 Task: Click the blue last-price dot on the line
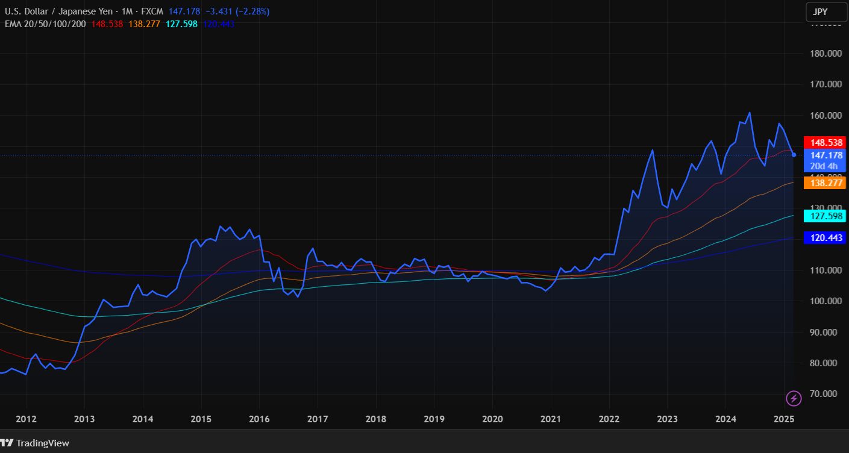(794, 155)
